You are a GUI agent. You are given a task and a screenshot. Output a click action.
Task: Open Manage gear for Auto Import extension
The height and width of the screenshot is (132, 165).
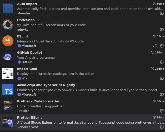coord(162,13)
